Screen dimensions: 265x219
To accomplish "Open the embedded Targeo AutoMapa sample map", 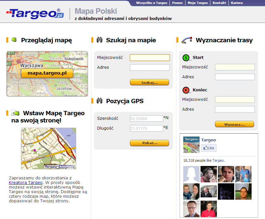I will pos(48,149).
